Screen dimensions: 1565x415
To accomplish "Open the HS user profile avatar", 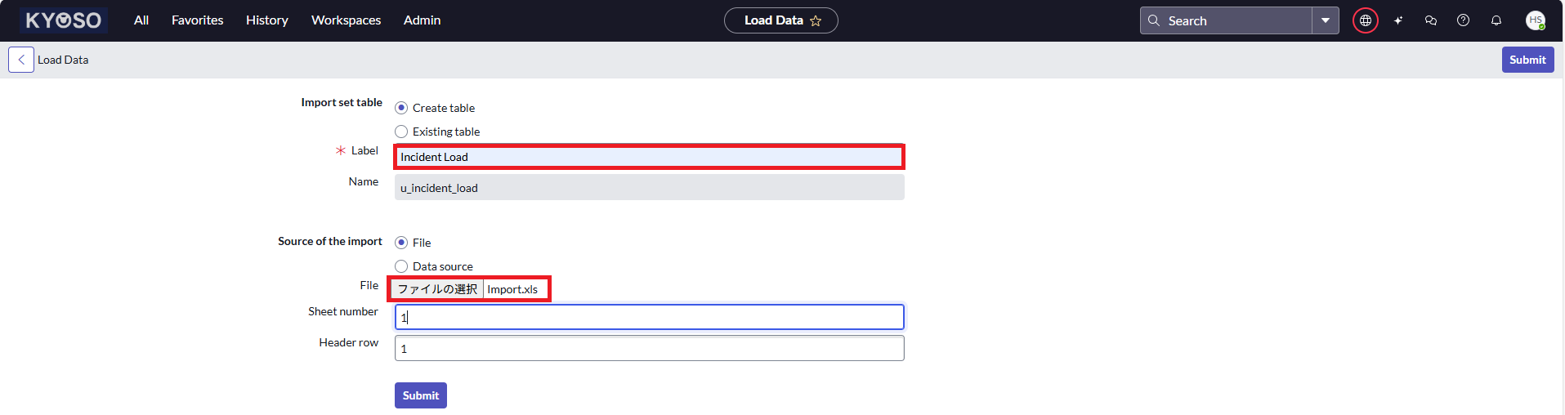I will (1535, 20).
